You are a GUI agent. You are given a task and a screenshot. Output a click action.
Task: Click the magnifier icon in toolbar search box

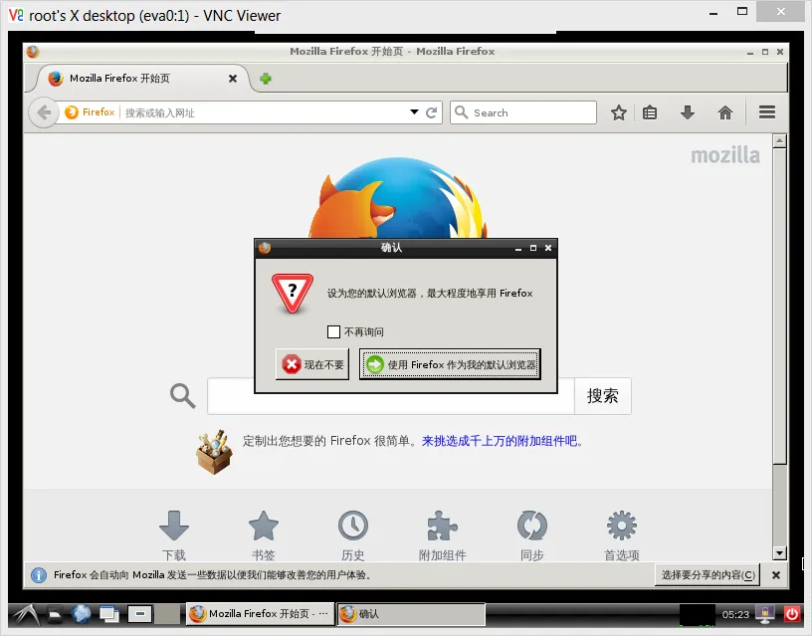pos(461,111)
